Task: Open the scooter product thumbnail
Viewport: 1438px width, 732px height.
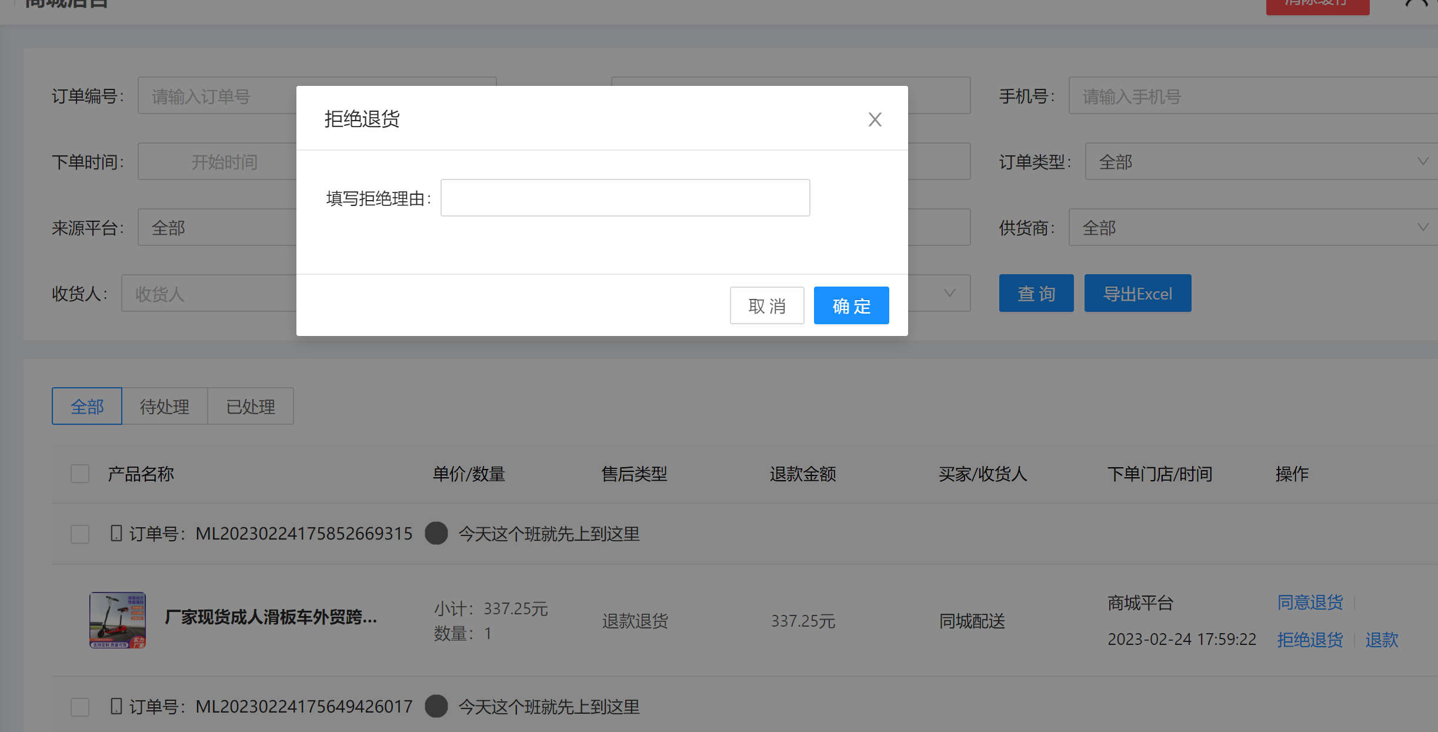Action: click(x=118, y=620)
